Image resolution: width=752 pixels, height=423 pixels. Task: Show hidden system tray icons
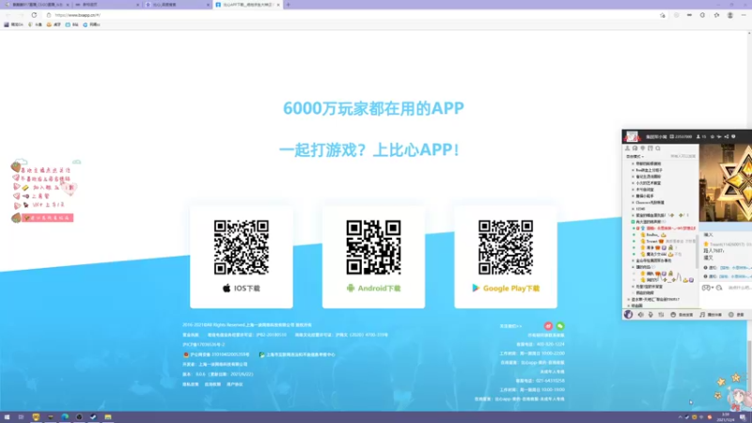tap(680, 417)
